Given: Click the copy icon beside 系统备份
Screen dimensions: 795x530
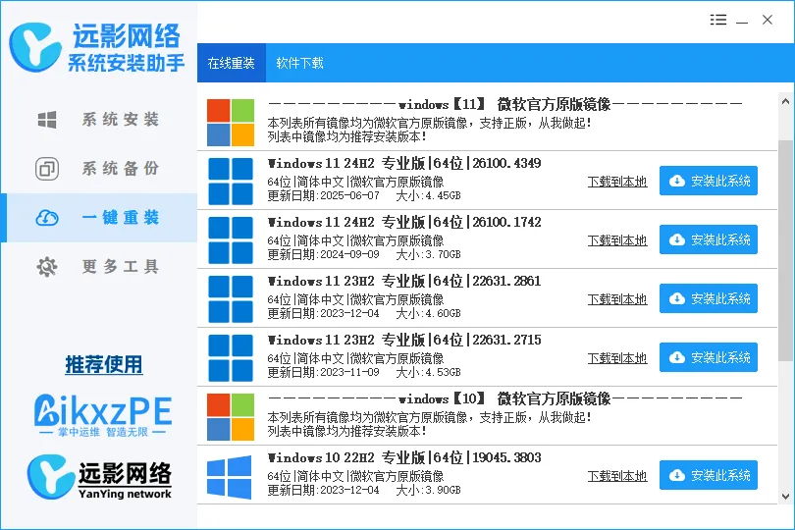Looking at the screenshot, I should tap(47, 169).
